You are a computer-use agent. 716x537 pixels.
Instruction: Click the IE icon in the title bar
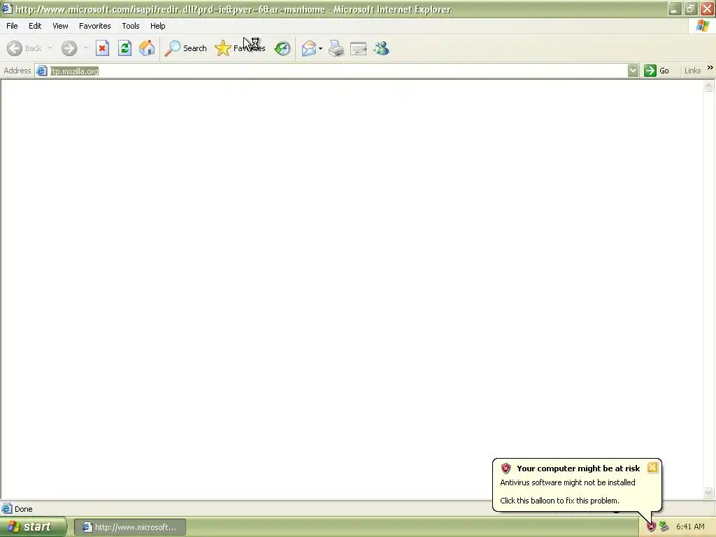(7, 8)
